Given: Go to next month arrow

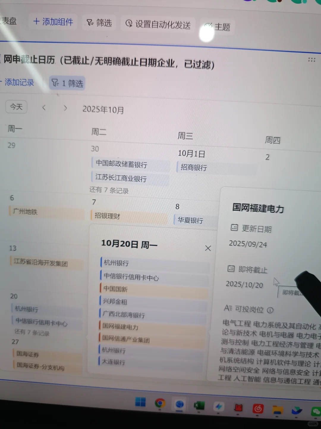Looking at the screenshot, I should pyautogui.click(x=65, y=108).
